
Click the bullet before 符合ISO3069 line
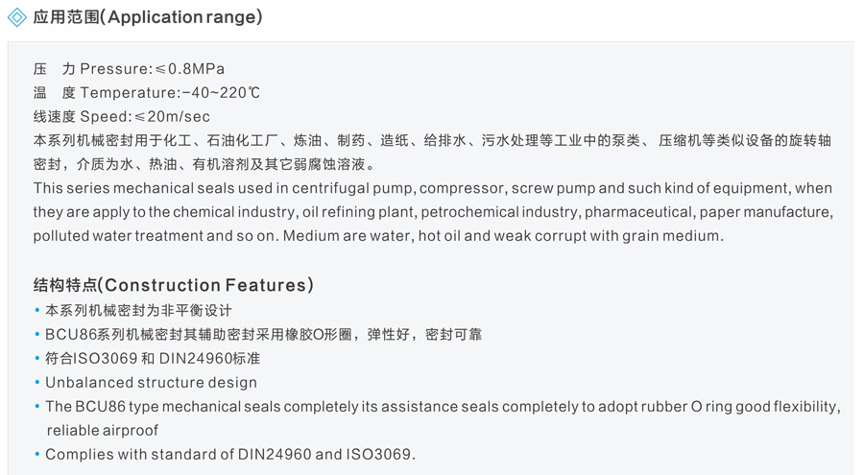tap(36, 358)
